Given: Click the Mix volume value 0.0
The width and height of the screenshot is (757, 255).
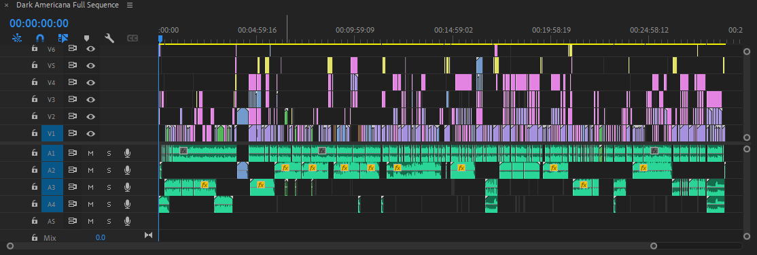Looking at the screenshot, I should coord(101,237).
